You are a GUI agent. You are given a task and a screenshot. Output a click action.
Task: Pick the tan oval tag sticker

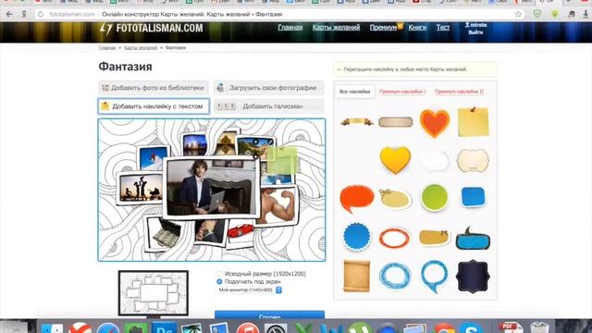[395, 199]
